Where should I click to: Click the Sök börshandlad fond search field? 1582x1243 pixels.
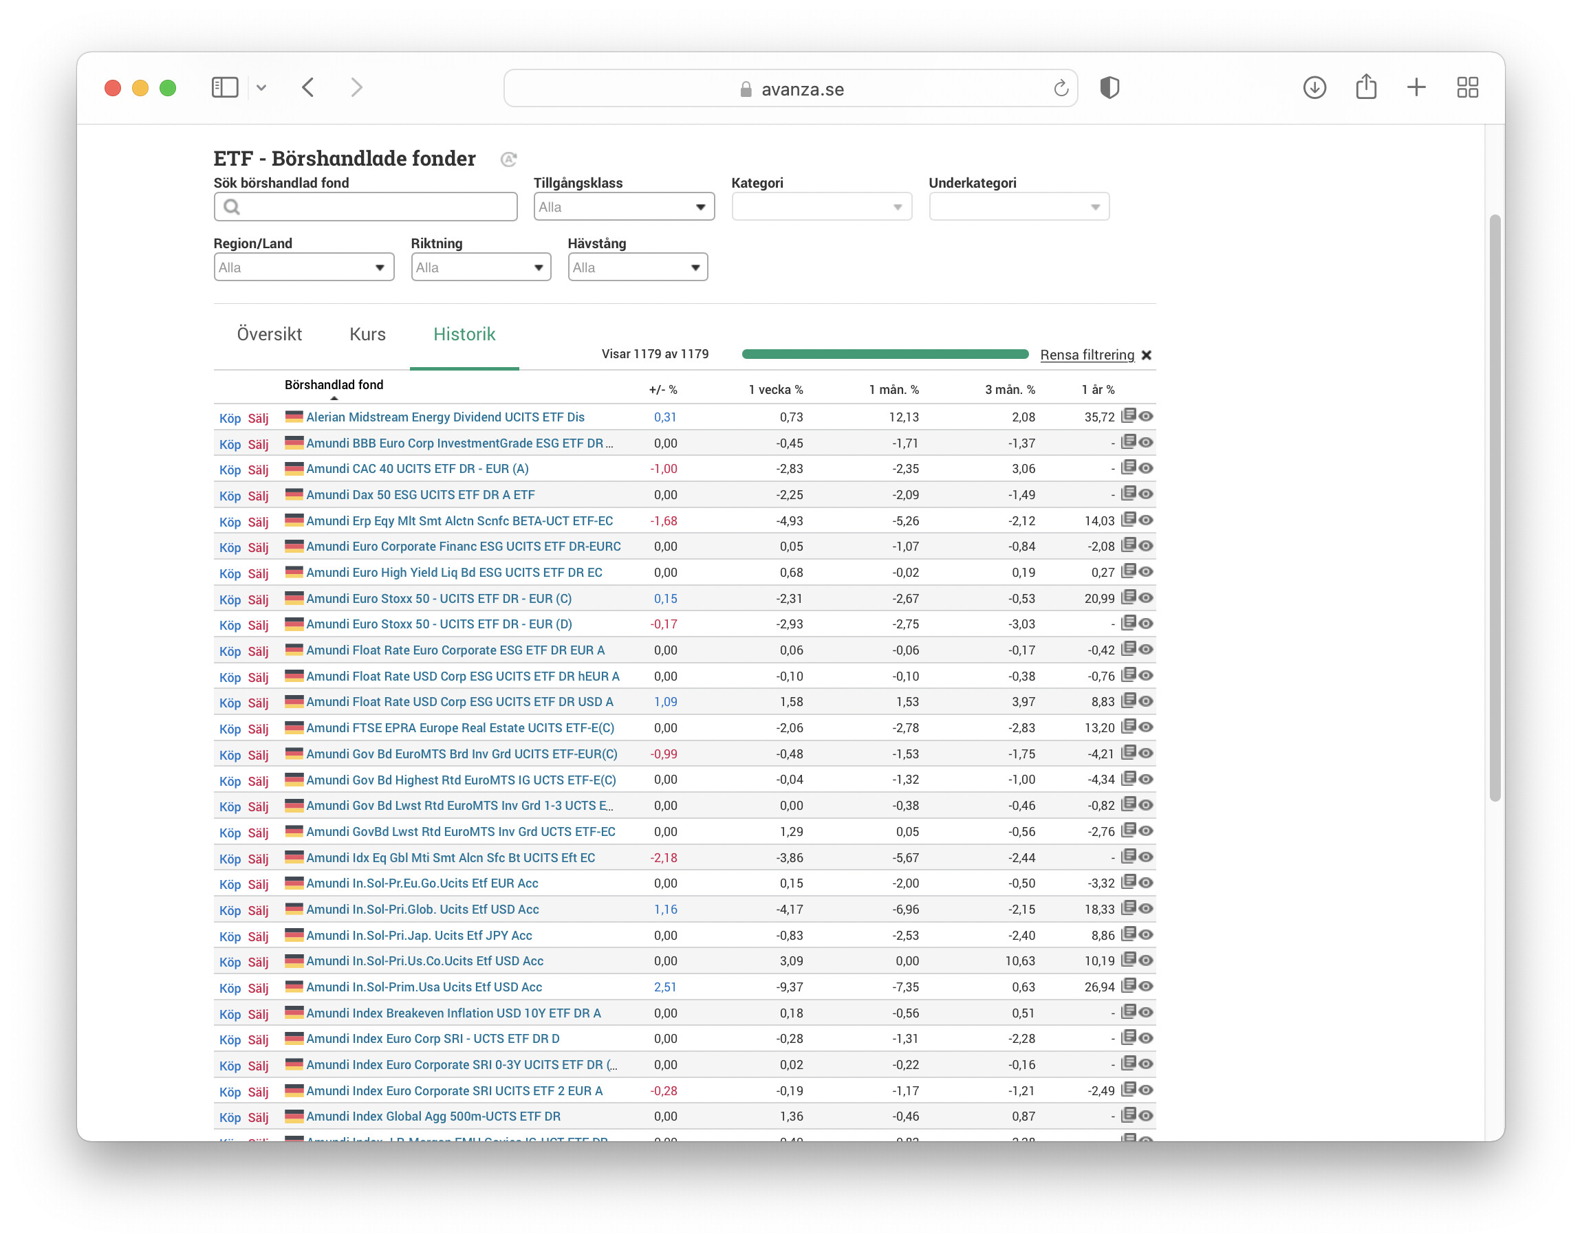click(365, 207)
